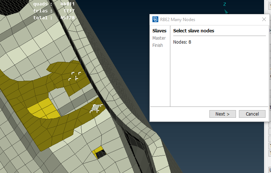Image resolution: width=271 pixels, height=173 pixels.
Task: Click the total element count 45728
Action: [67, 18]
